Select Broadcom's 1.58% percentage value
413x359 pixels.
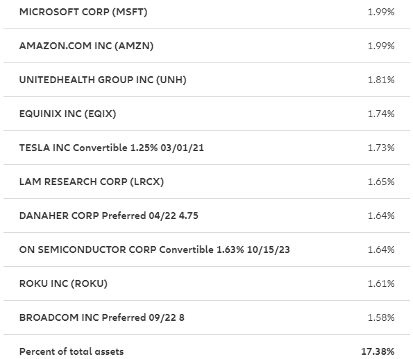[x=381, y=317]
